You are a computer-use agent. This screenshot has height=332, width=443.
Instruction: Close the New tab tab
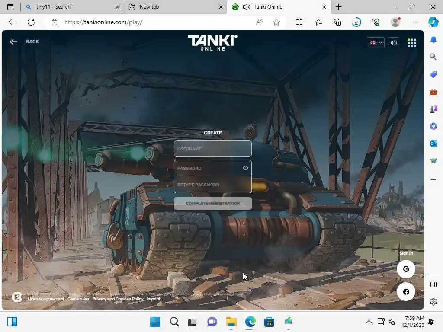[221, 7]
